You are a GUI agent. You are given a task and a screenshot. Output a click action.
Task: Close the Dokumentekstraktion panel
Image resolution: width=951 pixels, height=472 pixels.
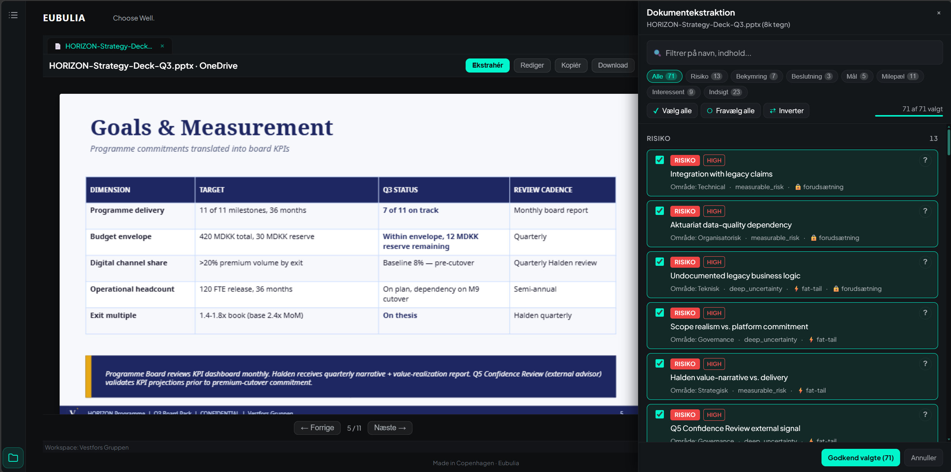[x=939, y=13]
